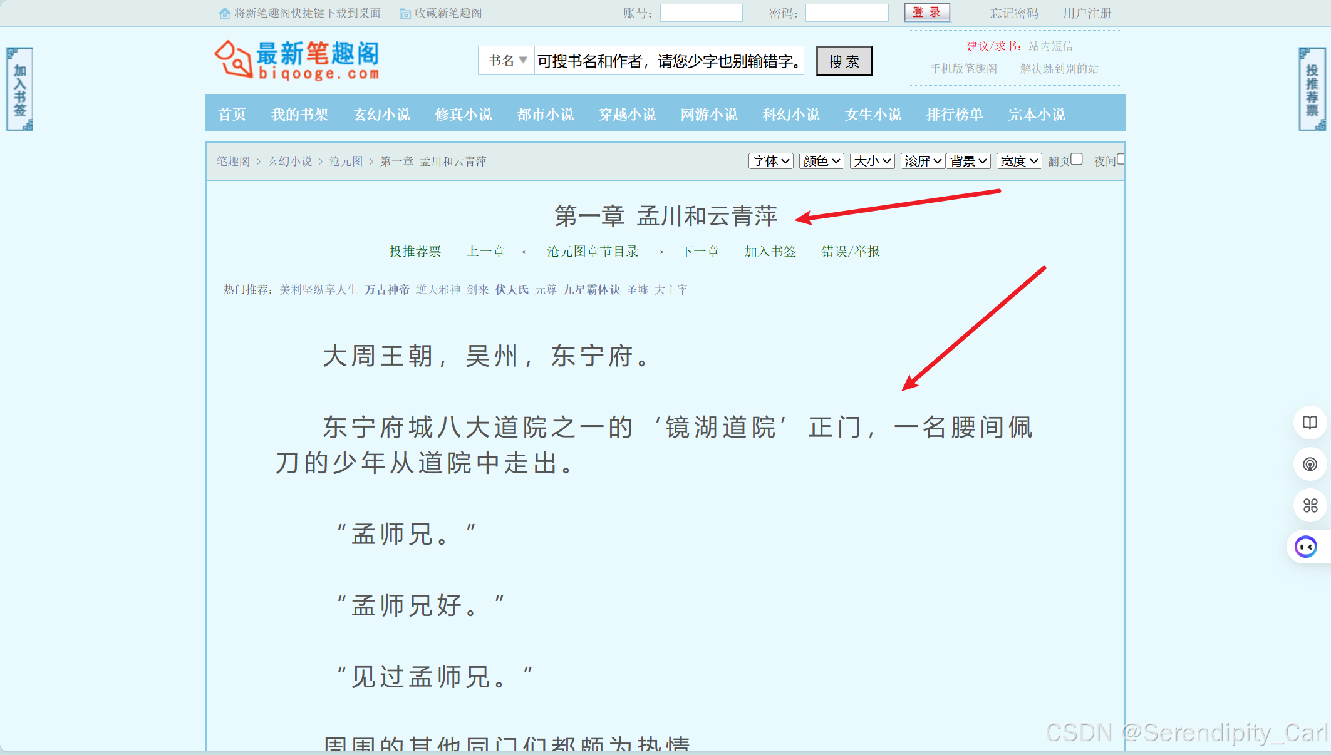Click the left 加入书签 side banner
Viewport: 1331px width, 755px height.
tap(19, 90)
